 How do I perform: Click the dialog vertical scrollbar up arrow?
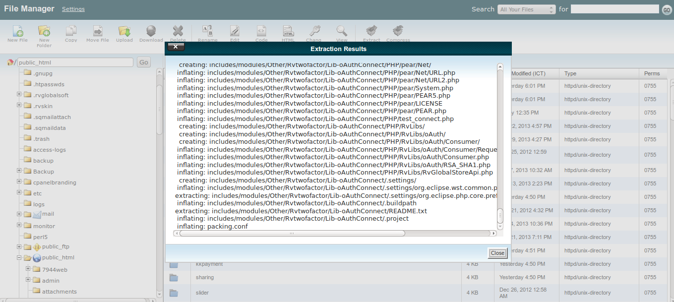pyautogui.click(x=500, y=66)
